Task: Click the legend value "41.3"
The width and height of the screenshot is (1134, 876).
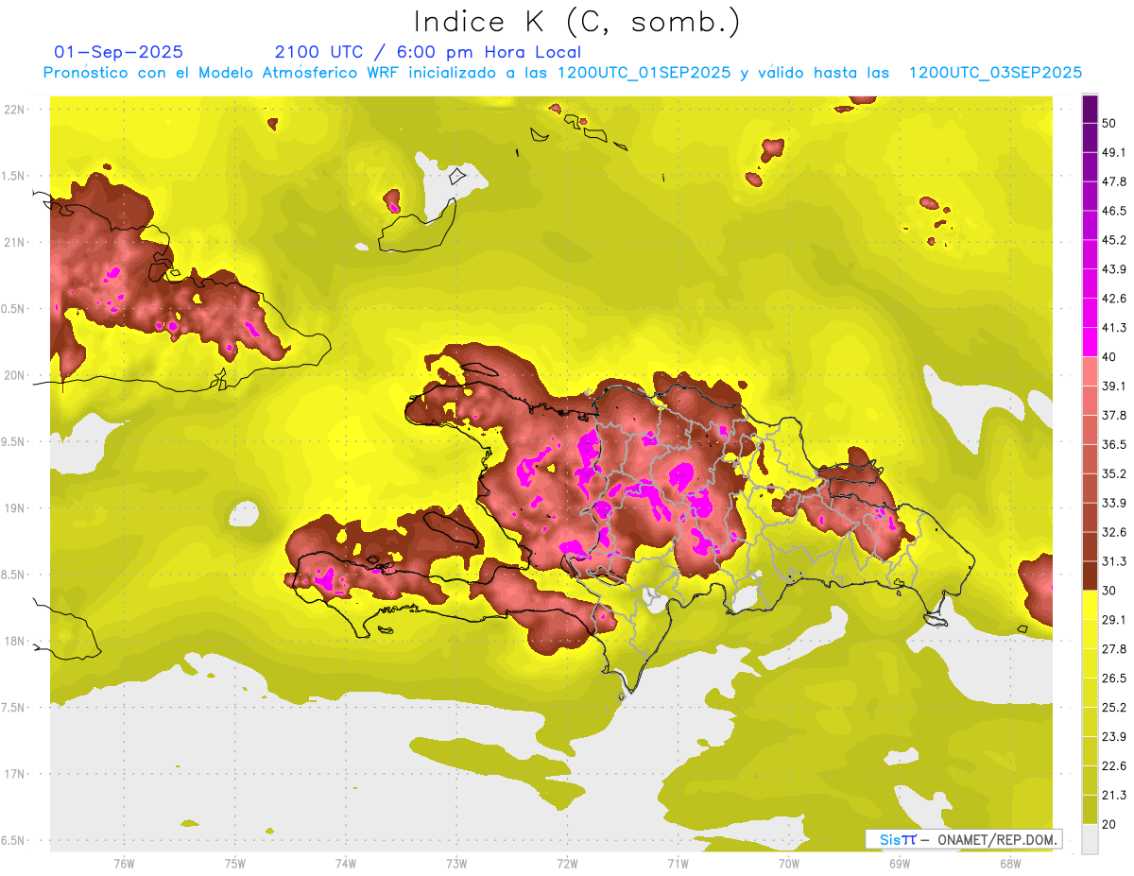Action: coord(1114,328)
